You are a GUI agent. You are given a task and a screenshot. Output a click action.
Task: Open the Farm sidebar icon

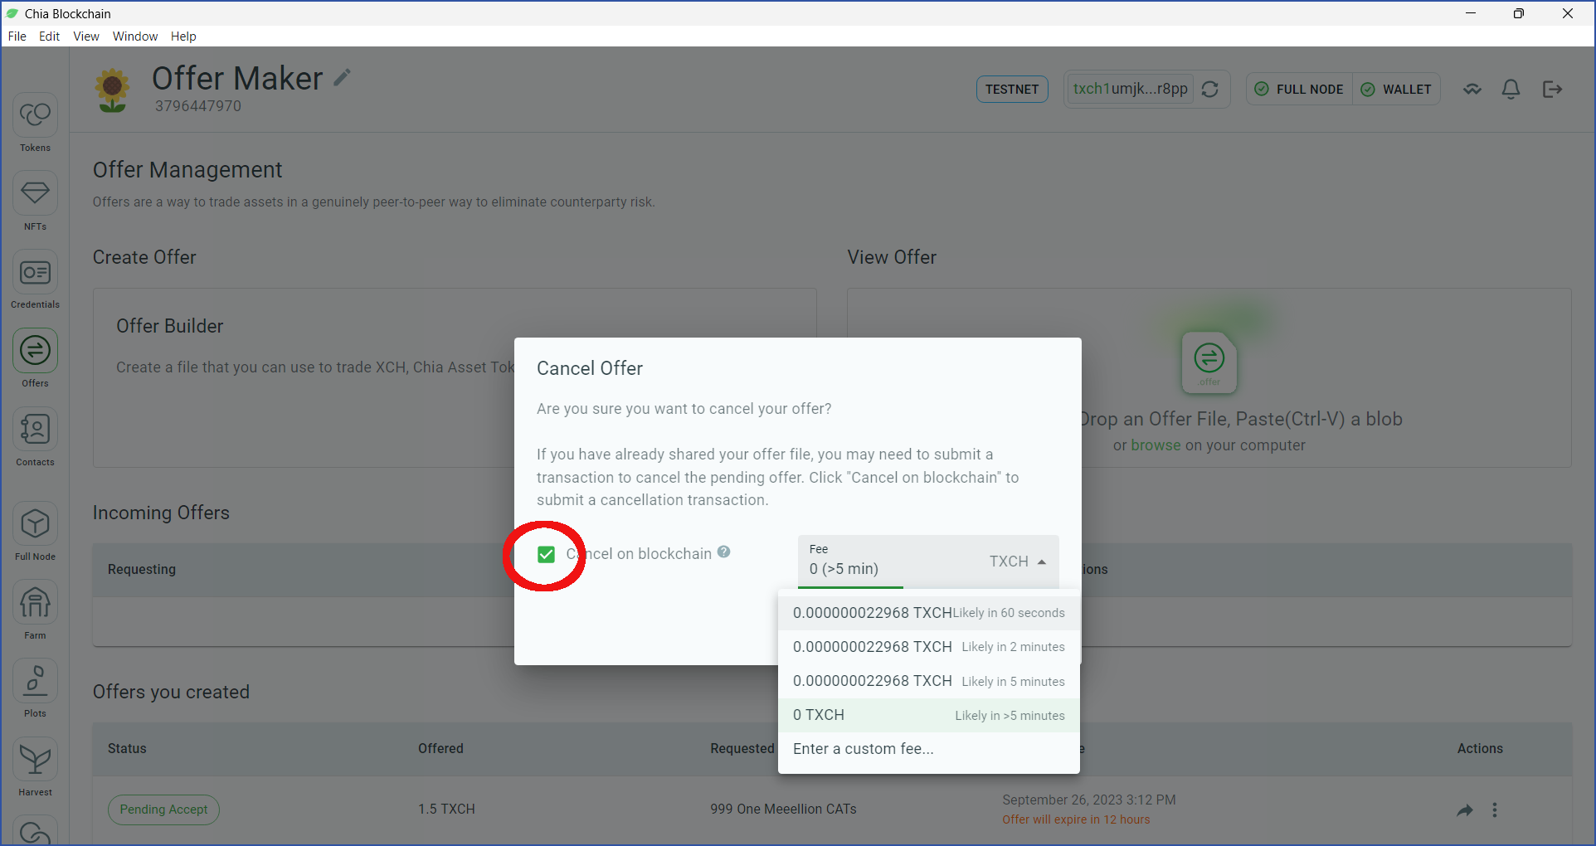[35, 602]
